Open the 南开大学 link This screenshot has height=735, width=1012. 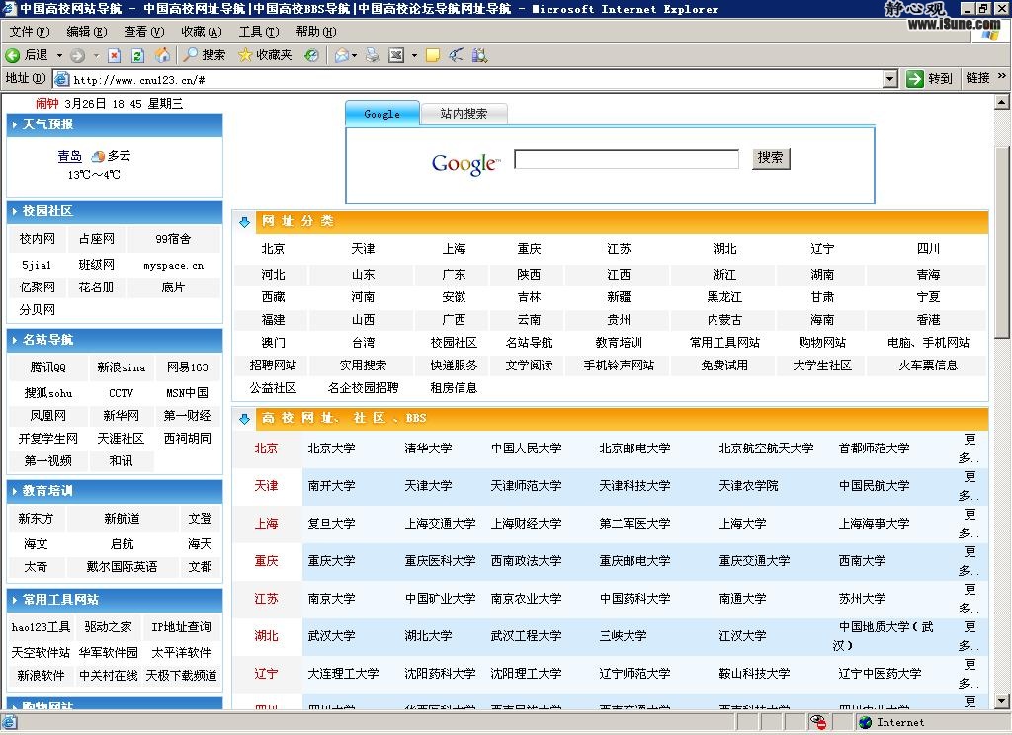[331, 485]
